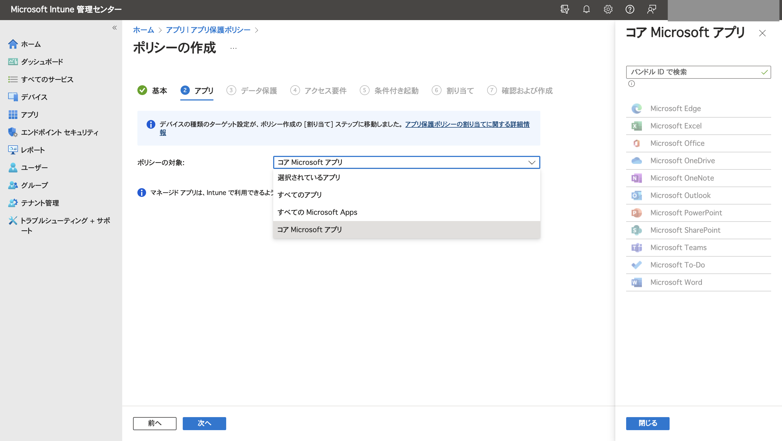This screenshot has width=782, height=441.
Task: Click the 閉じる button in side panel
Action: click(x=648, y=423)
